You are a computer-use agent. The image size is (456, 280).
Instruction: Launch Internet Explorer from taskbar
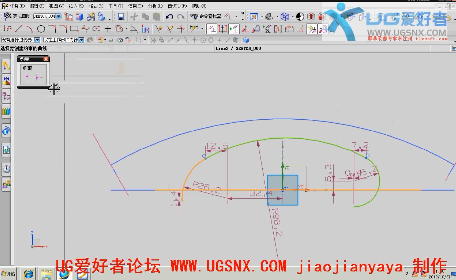pos(28,274)
